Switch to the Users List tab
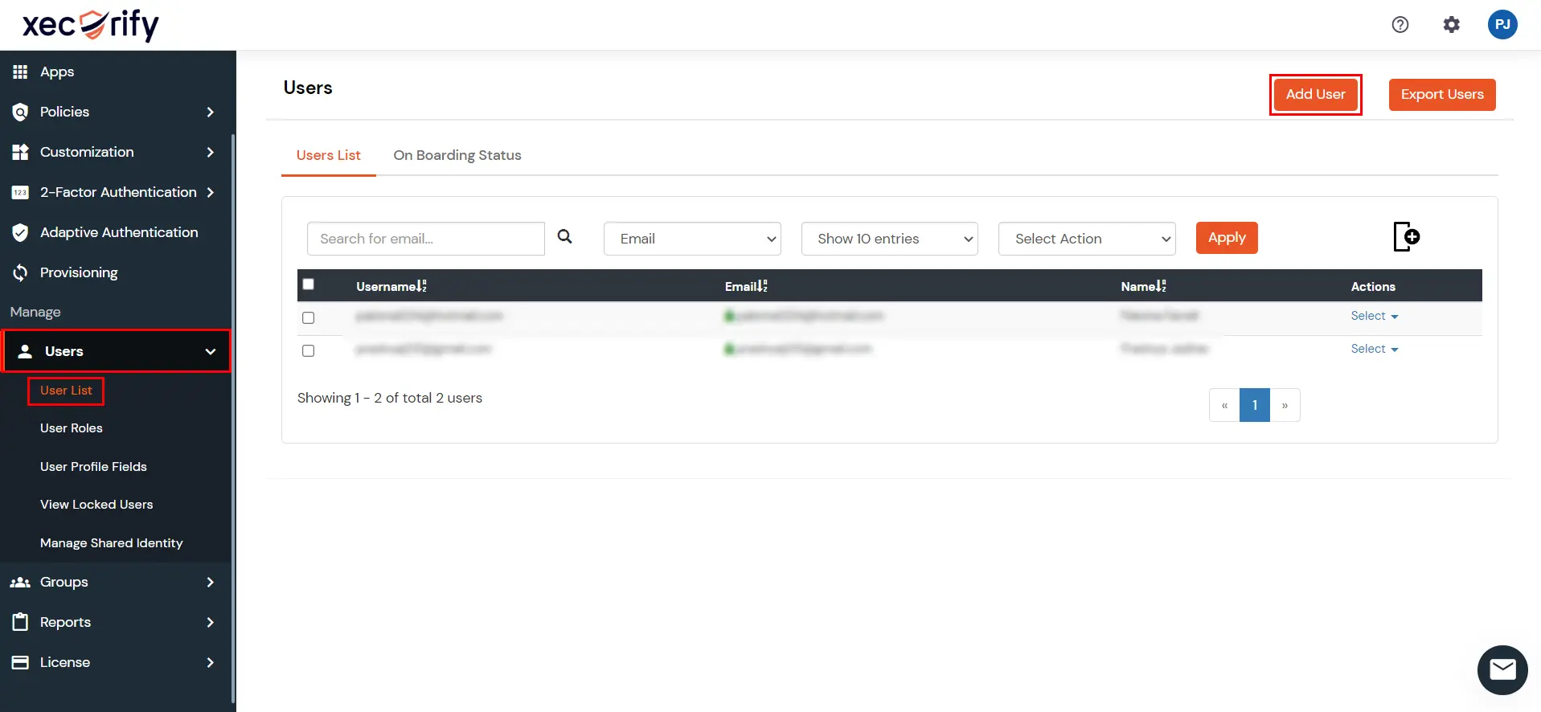Viewport: 1541px width, 712px height. tap(328, 155)
